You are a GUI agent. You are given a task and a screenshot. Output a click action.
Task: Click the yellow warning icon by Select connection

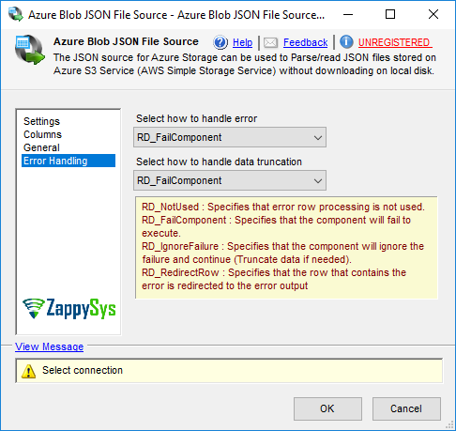(28, 371)
